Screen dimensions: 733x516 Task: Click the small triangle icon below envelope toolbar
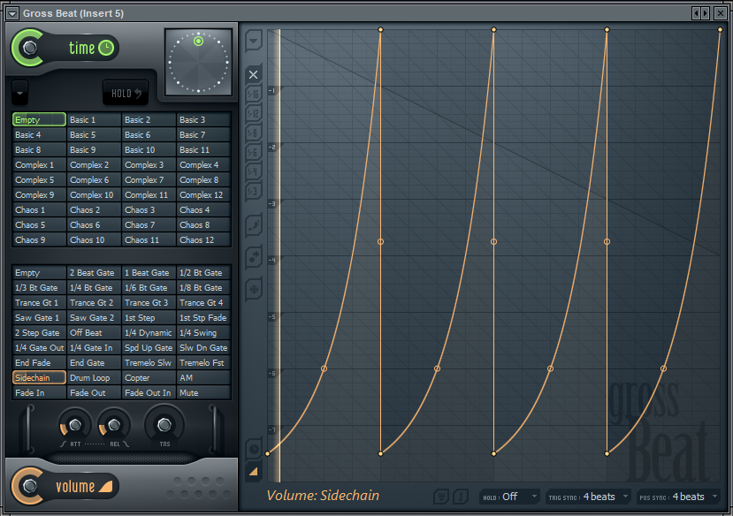254,472
